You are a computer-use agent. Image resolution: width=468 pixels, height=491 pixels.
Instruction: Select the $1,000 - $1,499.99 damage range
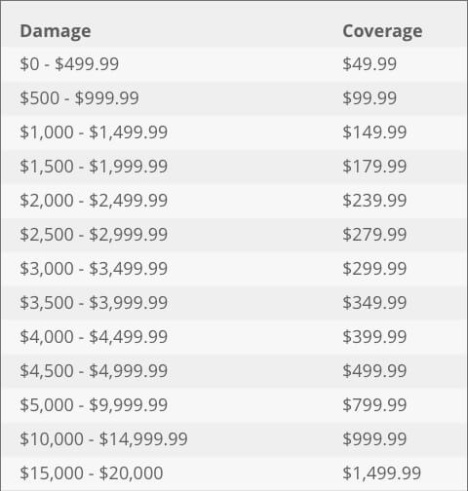[94, 132]
